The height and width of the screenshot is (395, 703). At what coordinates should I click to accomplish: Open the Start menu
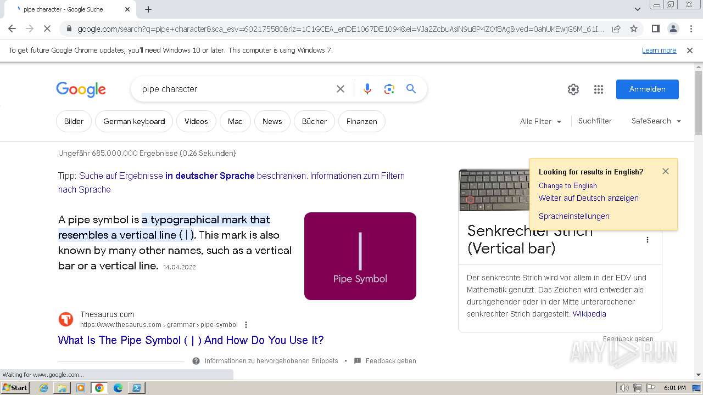point(15,388)
